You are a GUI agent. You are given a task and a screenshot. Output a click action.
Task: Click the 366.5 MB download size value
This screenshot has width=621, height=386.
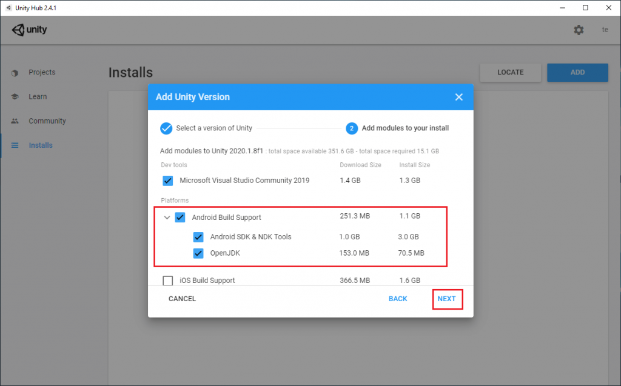tap(355, 281)
